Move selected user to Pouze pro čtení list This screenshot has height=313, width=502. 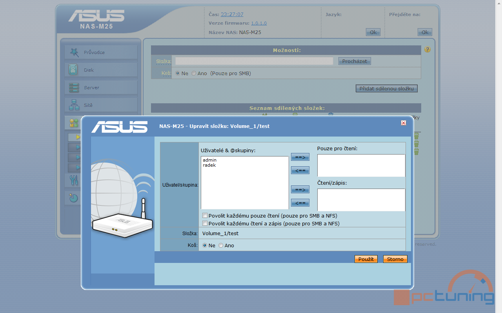300,157
